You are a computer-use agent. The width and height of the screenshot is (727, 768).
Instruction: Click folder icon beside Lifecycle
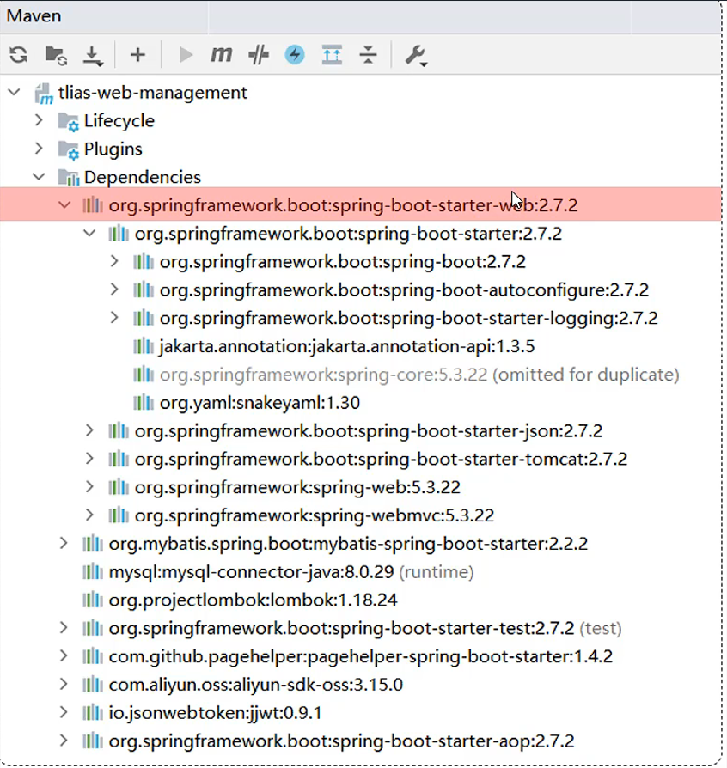pos(68,122)
